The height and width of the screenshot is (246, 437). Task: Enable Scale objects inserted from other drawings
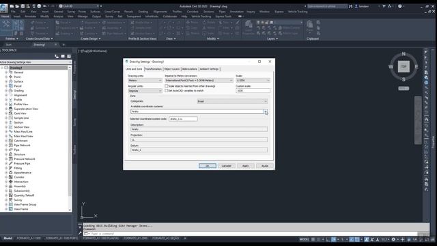pos(167,86)
